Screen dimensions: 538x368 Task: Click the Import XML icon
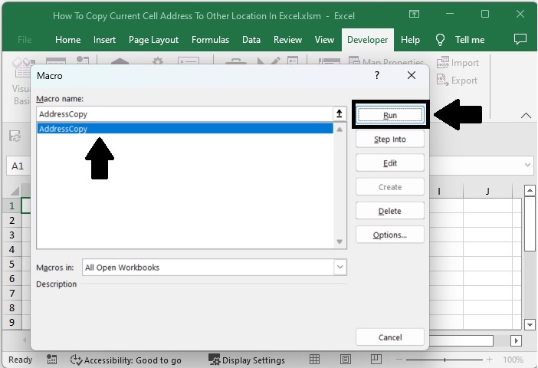click(x=443, y=64)
